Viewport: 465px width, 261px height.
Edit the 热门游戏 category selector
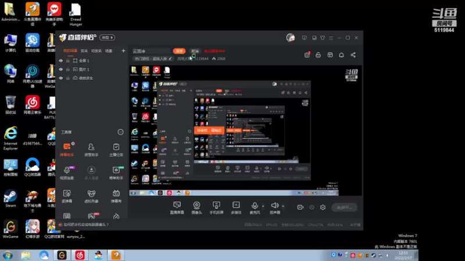tap(153, 59)
